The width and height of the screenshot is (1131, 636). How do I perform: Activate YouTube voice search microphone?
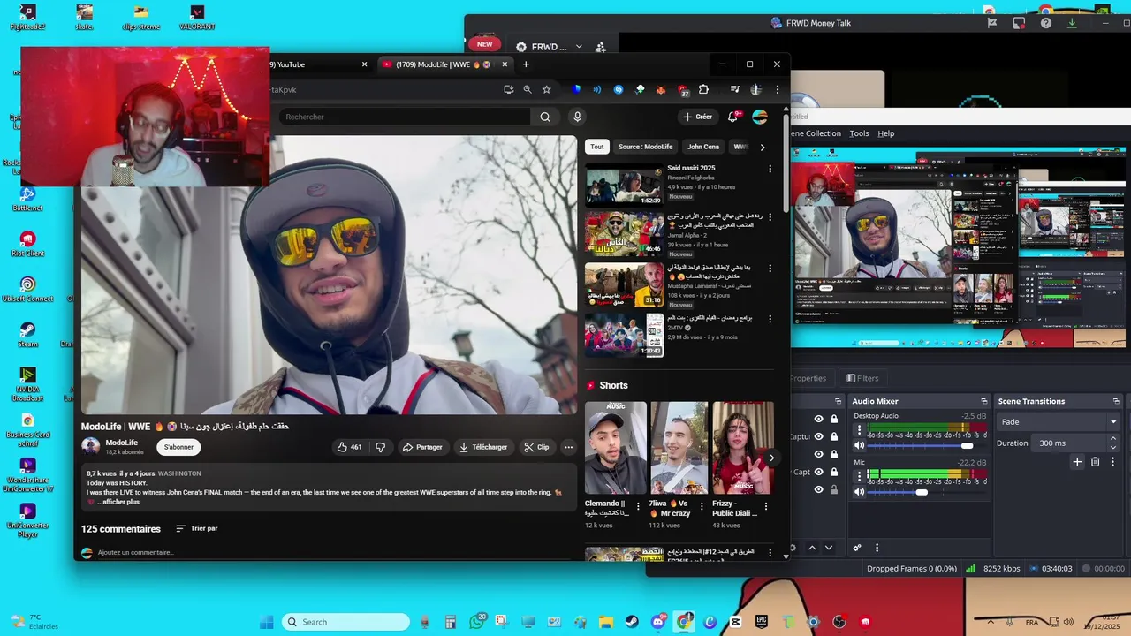577,117
